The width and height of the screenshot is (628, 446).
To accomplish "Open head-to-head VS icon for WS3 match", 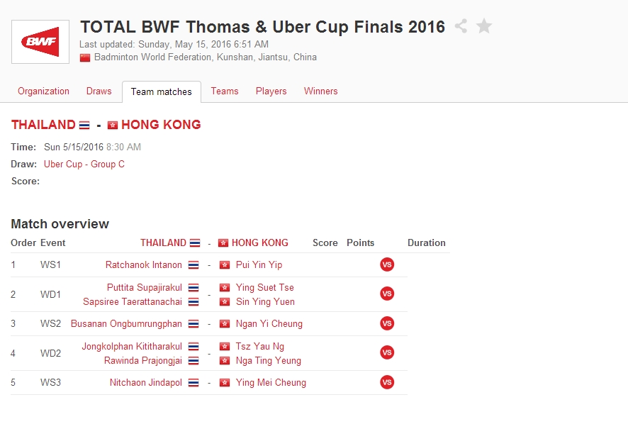I will click(387, 382).
